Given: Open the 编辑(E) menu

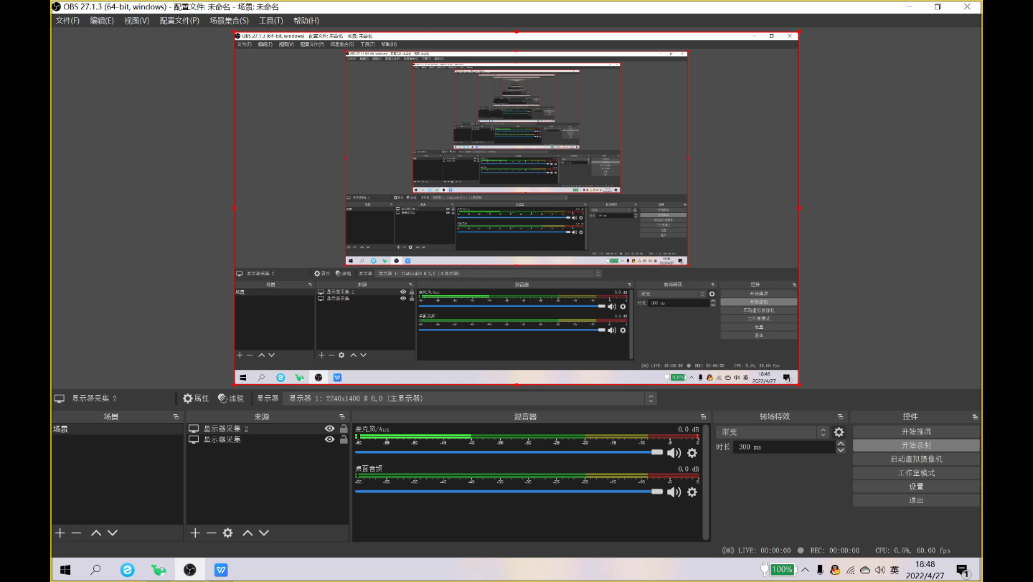Looking at the screenshot, I should click(101, 21).
